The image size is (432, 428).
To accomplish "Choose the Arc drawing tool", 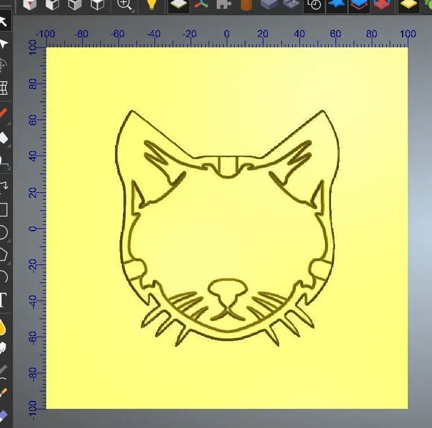I will point(3,276).
